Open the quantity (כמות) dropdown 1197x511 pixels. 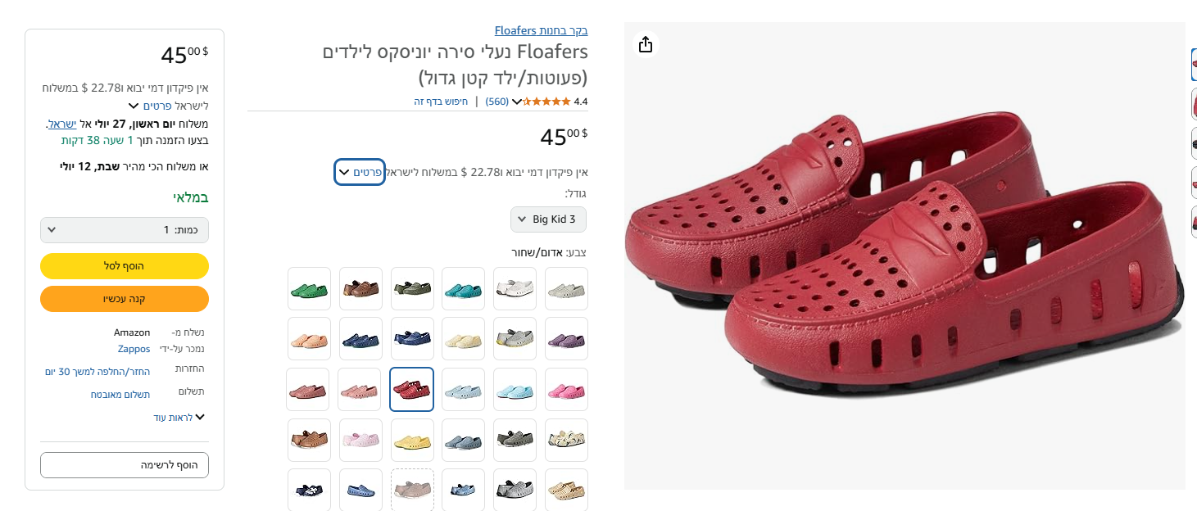125,230
